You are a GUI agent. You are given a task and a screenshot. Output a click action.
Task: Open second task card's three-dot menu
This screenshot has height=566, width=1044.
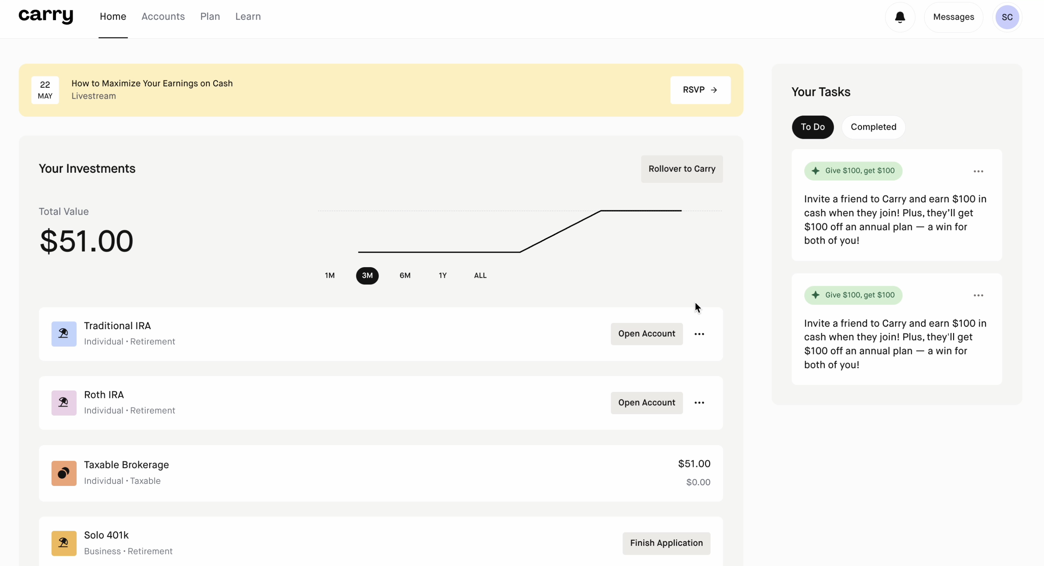click(x=978, y=295)
